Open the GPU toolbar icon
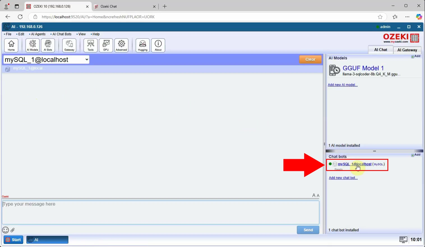The image size is (425, 247). tap(106, 45)
